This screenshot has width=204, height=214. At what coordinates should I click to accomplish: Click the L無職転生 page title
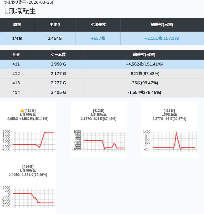[x=20, y=11]
